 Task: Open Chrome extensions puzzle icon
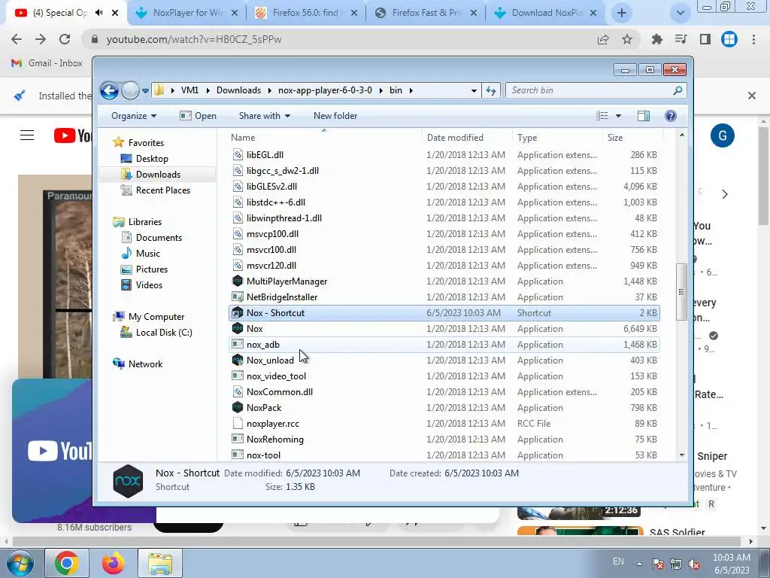pyautogui.click(x=657, y=39)
